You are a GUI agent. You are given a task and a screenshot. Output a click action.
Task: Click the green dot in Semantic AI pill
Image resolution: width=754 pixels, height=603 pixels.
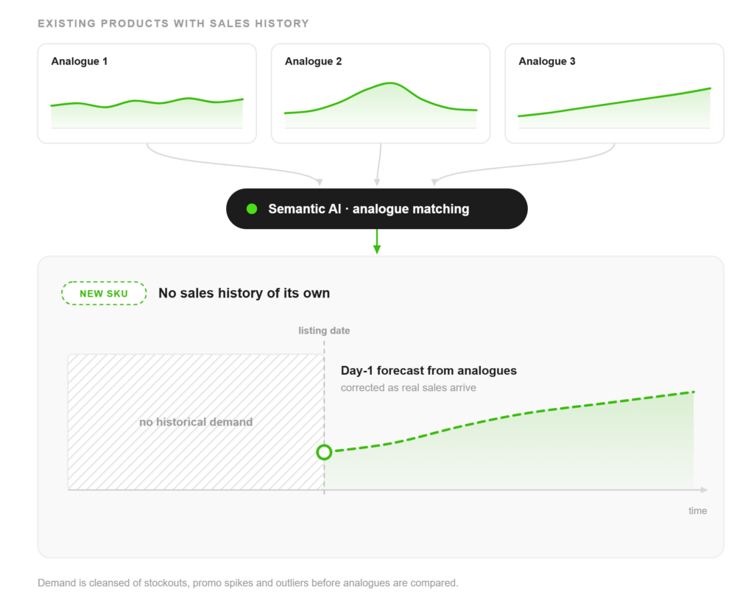[x=252, y=208]
